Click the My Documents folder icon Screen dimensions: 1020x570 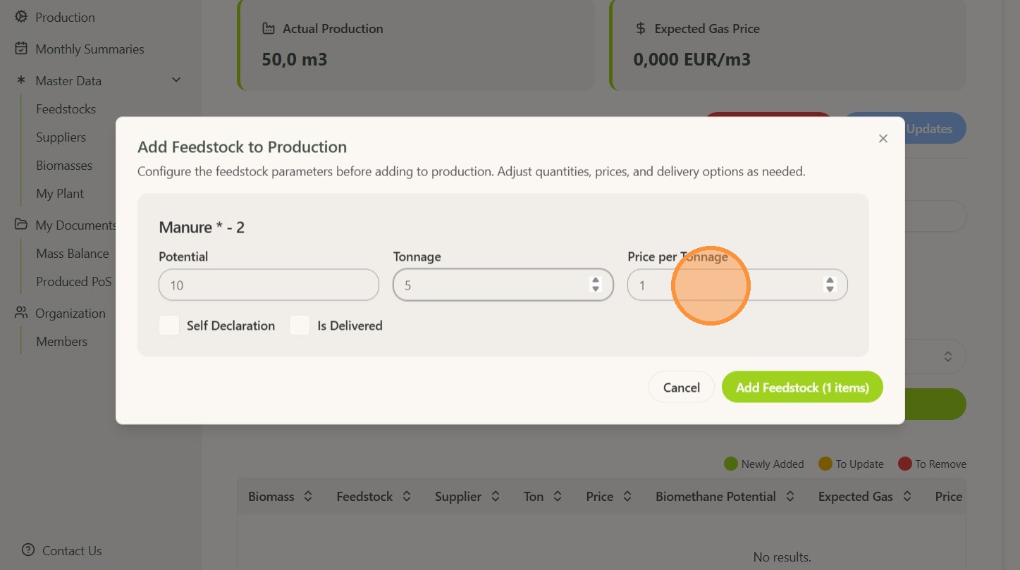coord(21,225)
